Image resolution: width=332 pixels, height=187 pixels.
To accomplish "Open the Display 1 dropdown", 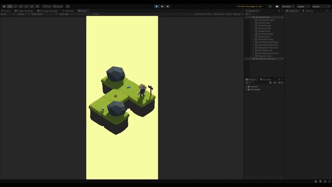I will 23,14.
